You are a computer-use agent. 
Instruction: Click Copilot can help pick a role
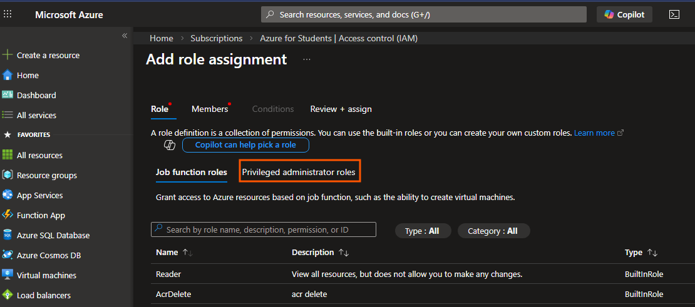(245, 145)
